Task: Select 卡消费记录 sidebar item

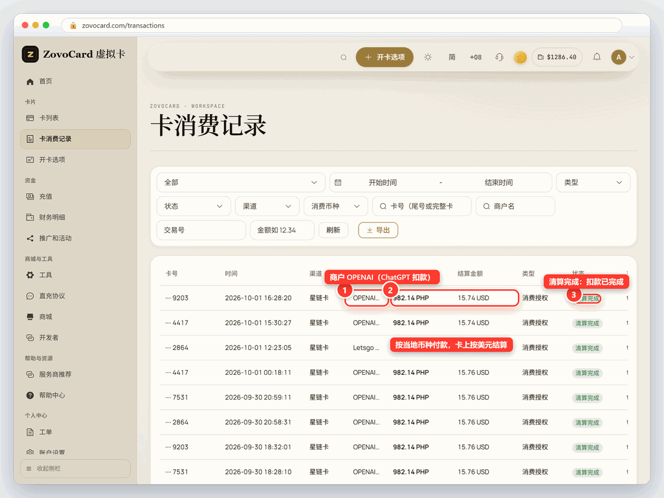Action: coord(75,139)
